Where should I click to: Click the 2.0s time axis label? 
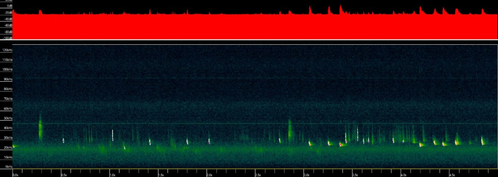(x=210, y=175)
